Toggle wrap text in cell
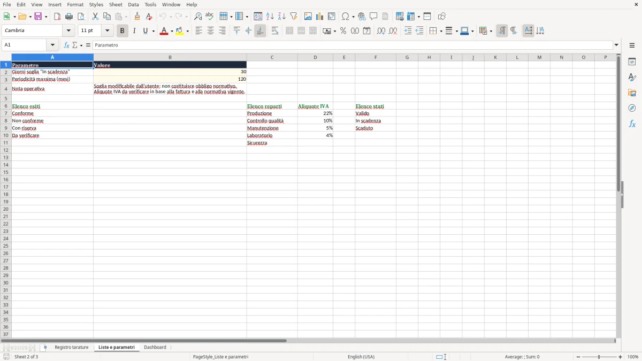Image resolution: width=642 pixels, height=361 pixels. (x=275, y=31)
